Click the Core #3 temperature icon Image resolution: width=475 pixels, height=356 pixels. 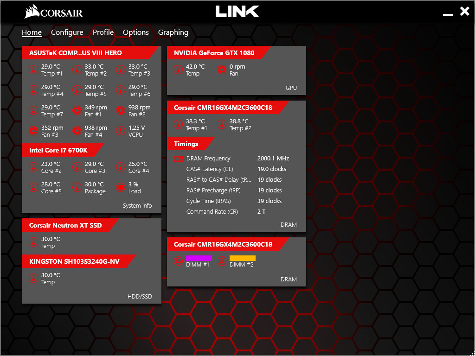(77, 167)
